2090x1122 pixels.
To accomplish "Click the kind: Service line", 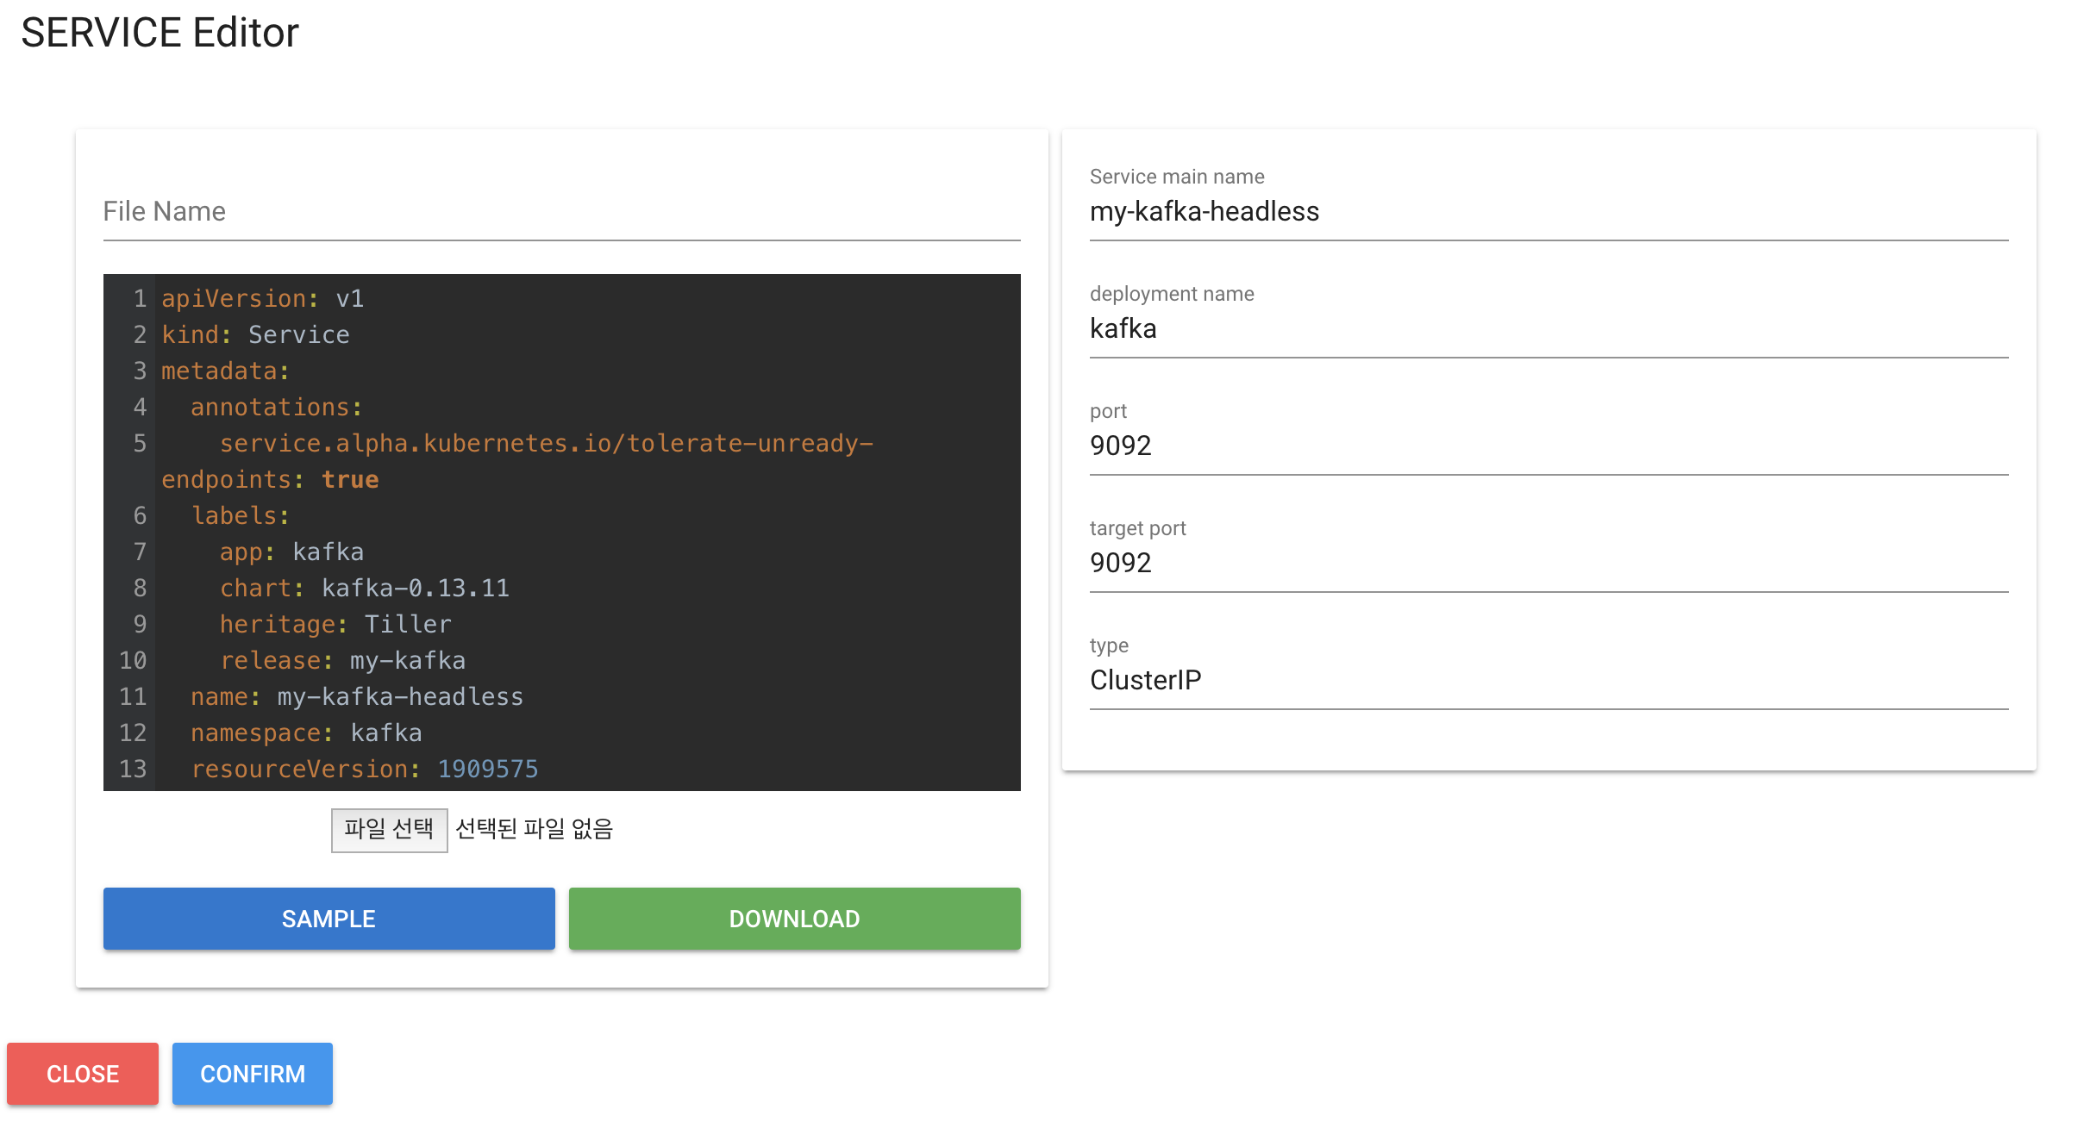I will tap(255, 333).
